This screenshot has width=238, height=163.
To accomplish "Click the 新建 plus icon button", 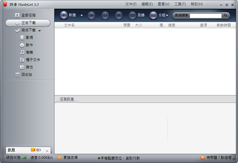I will tap(64, 15).
